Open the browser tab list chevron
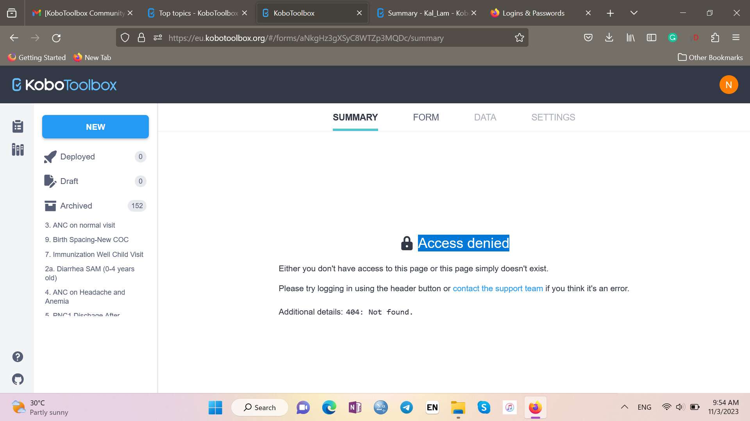This screenshot has height=421, width=750. 633,12
